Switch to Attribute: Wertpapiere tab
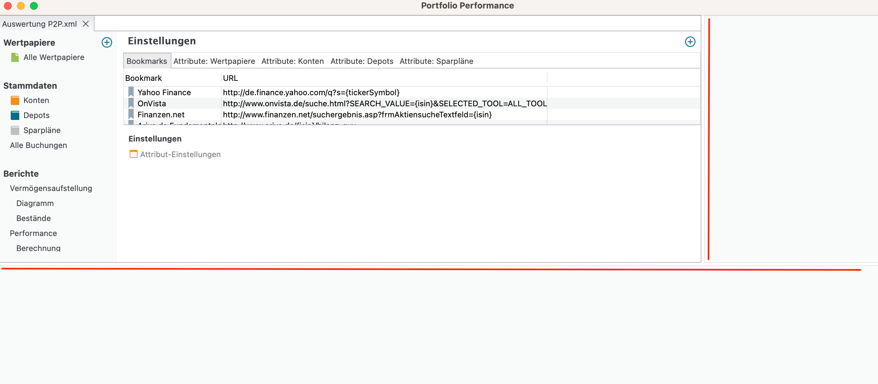 click(x=214, y=61)
